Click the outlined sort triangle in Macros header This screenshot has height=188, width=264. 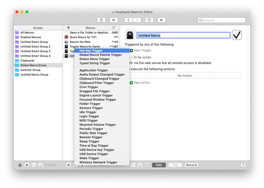pyautogui.click(x=114, y=28)
